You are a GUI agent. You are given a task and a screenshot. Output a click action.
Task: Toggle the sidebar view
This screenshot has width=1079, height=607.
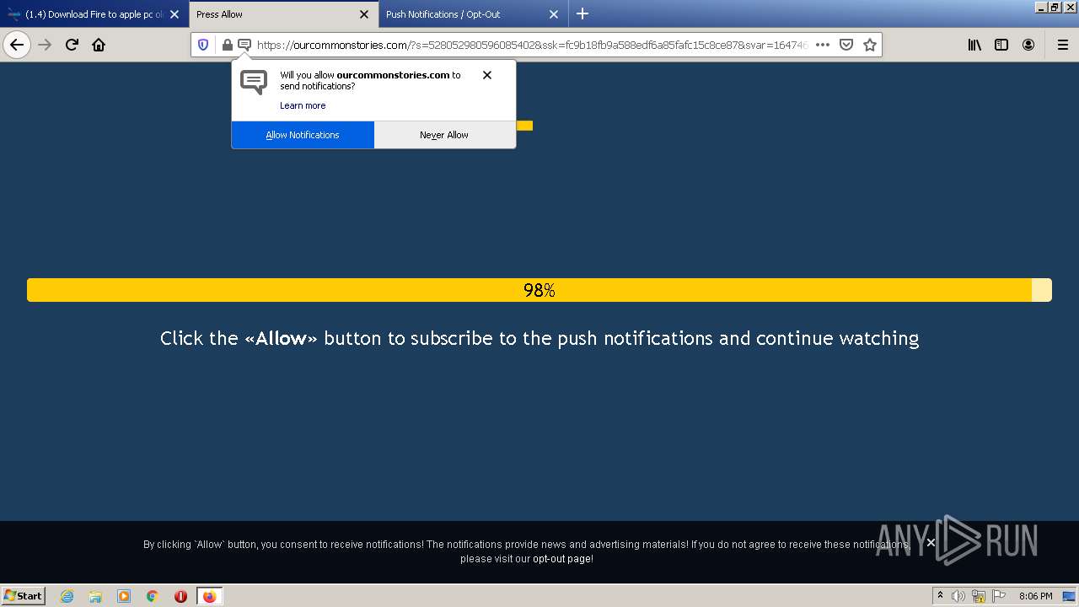click(x=1001, y=45)
